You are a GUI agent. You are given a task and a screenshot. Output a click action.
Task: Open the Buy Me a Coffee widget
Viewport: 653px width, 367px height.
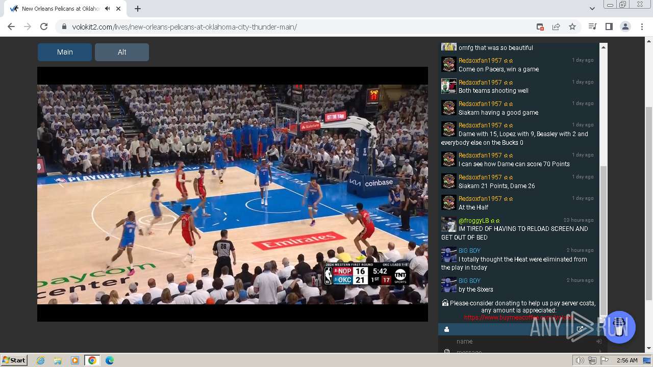(x=619, y=327)
